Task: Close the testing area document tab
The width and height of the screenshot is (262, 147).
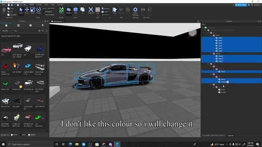Action: pos(63,22)
